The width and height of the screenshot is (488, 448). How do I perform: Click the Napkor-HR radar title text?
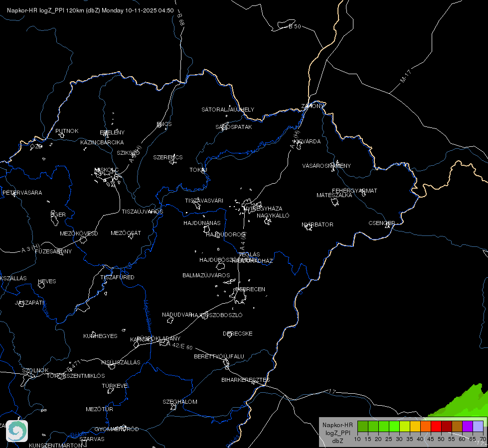pyautogui.click(x=90, y=10)
